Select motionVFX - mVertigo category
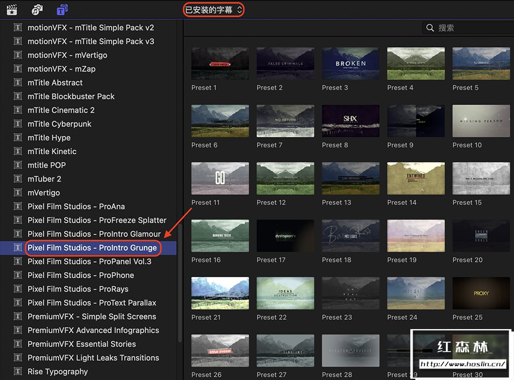The image size is (514, 380). click(67, 55)
